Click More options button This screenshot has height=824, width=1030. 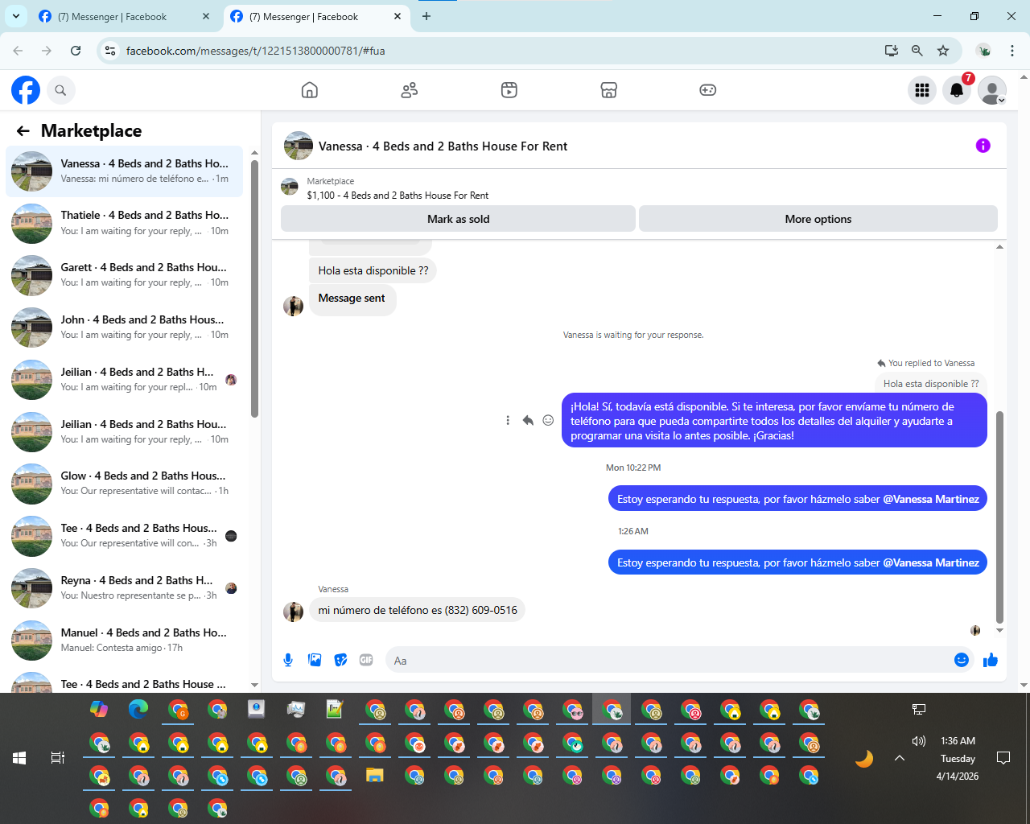click(x=818, y=219)
